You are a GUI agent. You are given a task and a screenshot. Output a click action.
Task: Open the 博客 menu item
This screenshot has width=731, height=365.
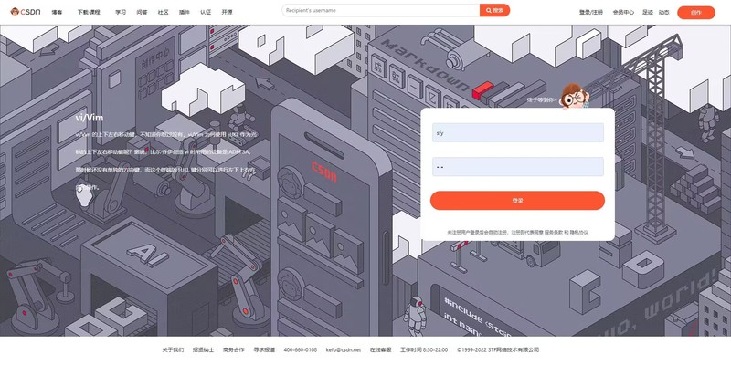[57, 13]
